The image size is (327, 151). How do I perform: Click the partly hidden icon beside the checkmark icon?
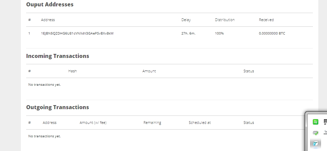click(325, 133)
